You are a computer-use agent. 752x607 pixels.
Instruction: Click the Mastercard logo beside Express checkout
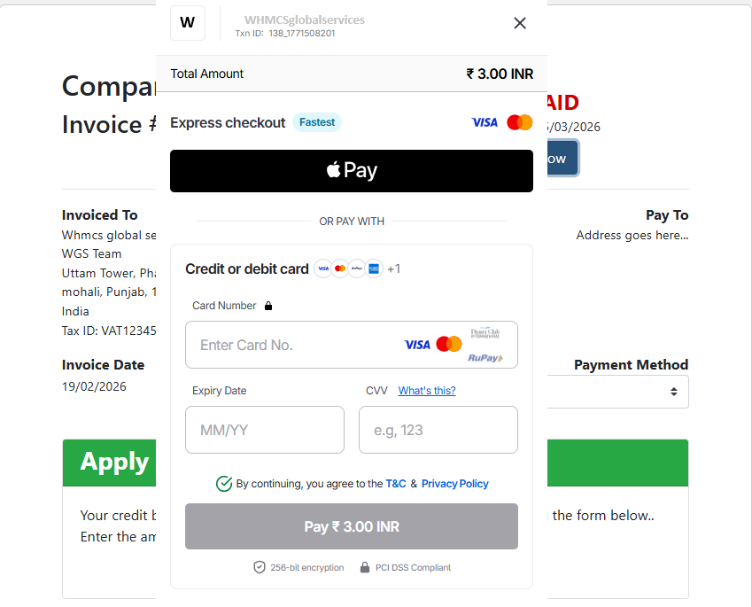[x=520, y=122]
